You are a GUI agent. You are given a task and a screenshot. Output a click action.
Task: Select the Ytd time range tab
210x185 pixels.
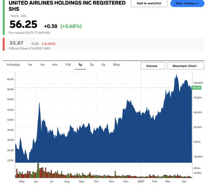click(68, 65)
